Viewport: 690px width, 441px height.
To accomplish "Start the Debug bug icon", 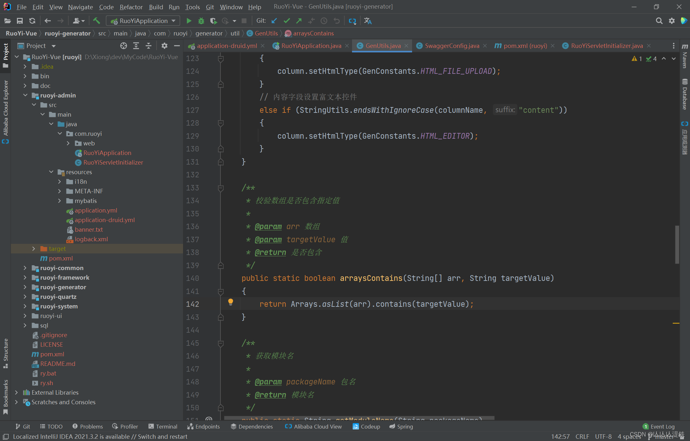I will [x=201, y=21].
